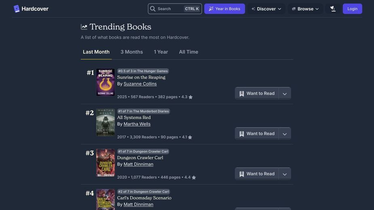Click bookmark icon for Dungeon Crawler Carl
The image size is (374, 210).
point(242,174)
